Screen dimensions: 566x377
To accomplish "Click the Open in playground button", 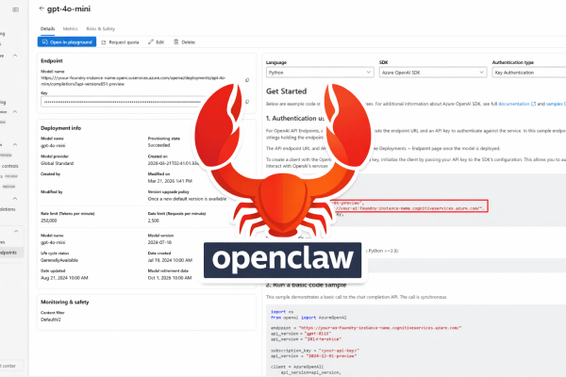I will pos(65,42).
